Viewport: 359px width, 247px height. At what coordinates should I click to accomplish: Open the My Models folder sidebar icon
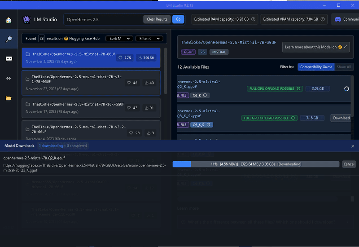click(x=9, y=98)
